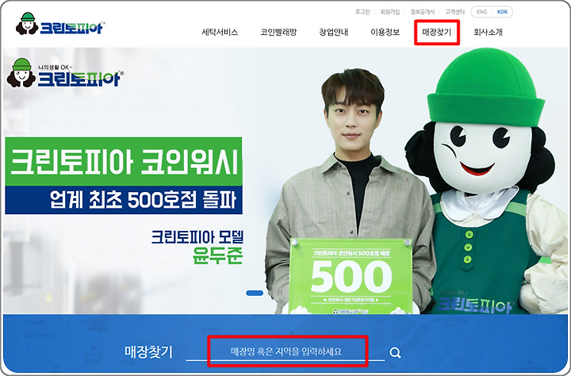
Task: Open the 고객센터 link
Action: (455, 12)
